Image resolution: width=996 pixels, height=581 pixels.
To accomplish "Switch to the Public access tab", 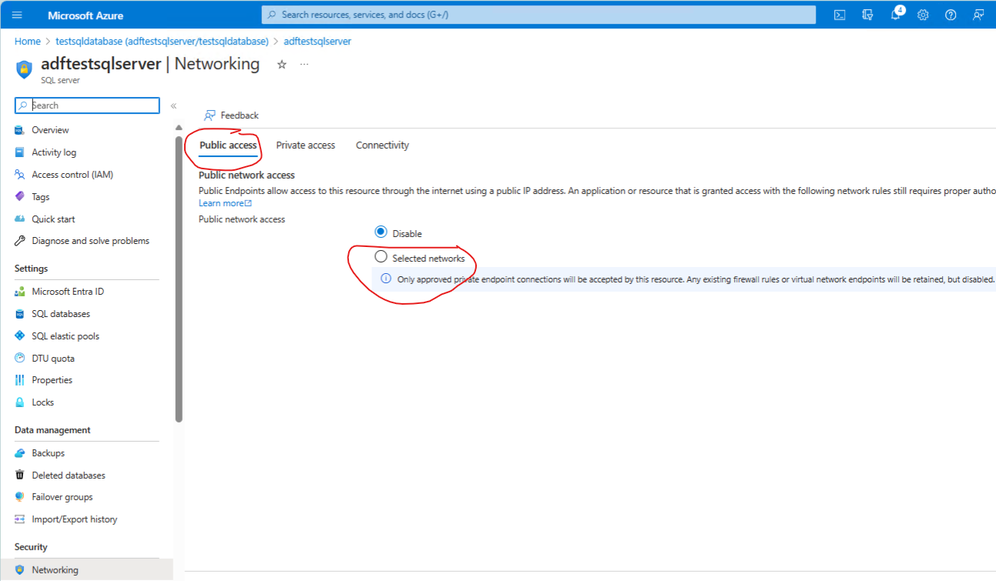I will (x=228, y=145).
